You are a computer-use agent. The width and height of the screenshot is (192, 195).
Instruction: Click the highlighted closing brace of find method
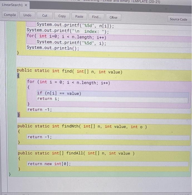point(19,115)
